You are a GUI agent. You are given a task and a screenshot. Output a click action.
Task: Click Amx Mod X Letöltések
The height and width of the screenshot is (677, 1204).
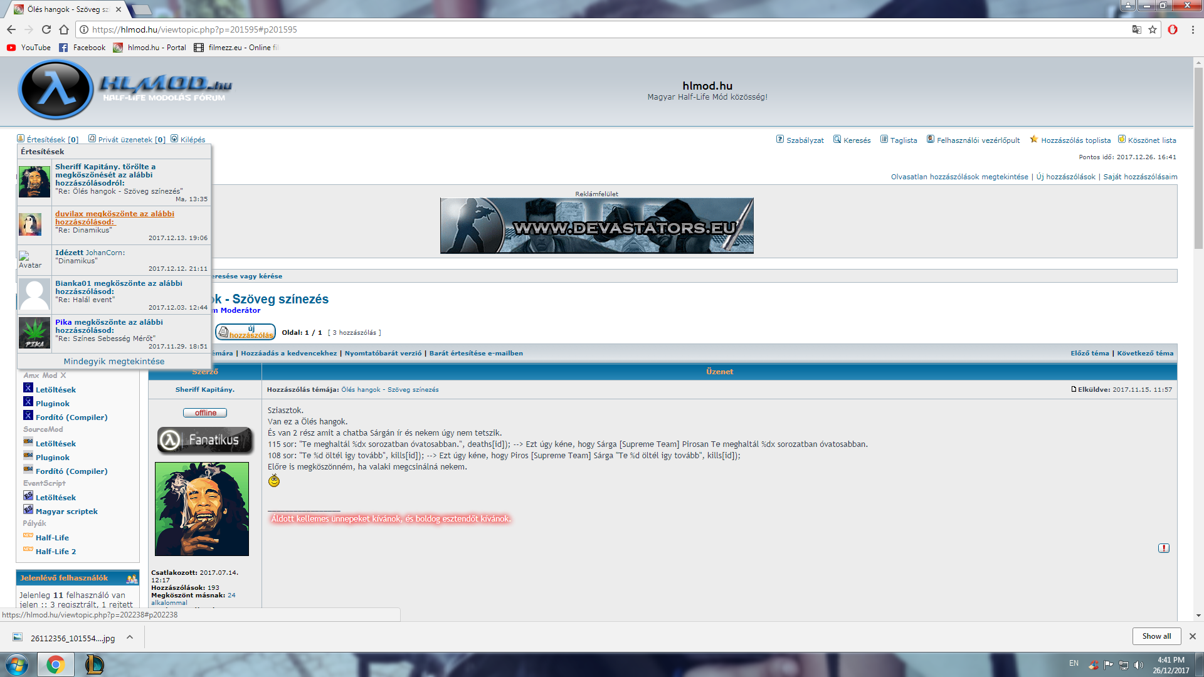(x=56, y=389)
